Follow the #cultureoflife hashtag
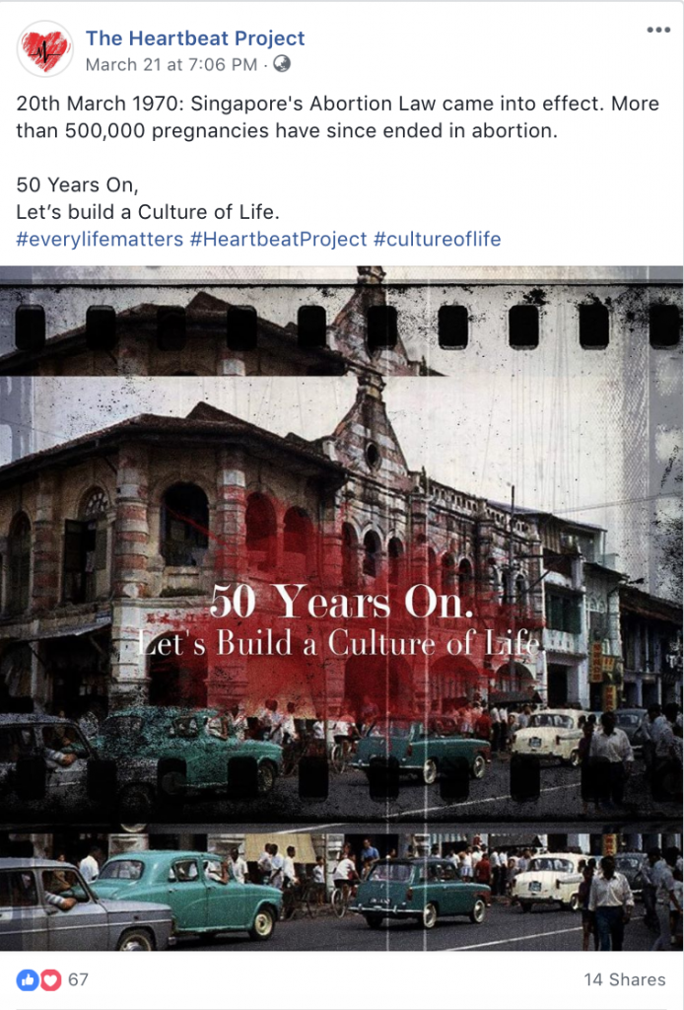This screenshot has width=684, height=1010. click(437, 239)
